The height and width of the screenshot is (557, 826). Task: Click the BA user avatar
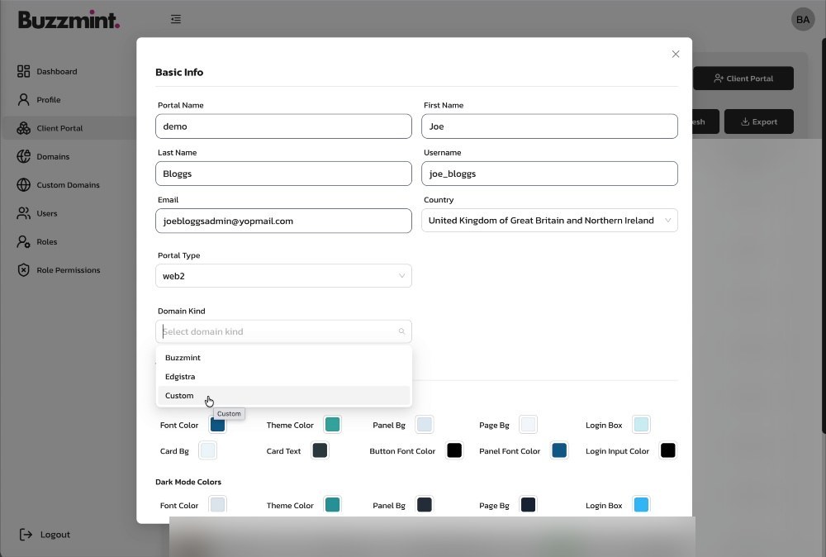pos(803,20)
